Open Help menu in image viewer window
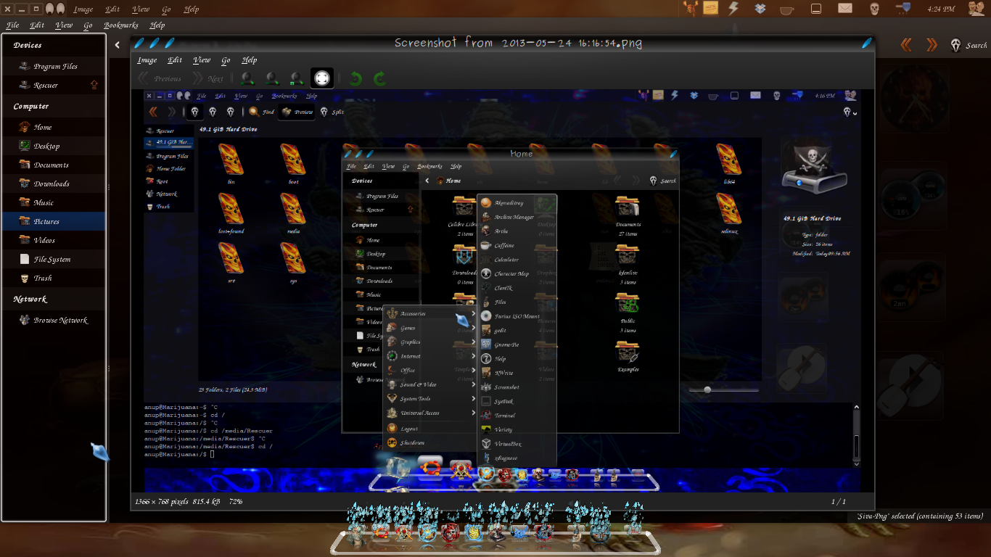Image resolution: width=991 pixels, height=557 pixels. [x=249, y=60]
